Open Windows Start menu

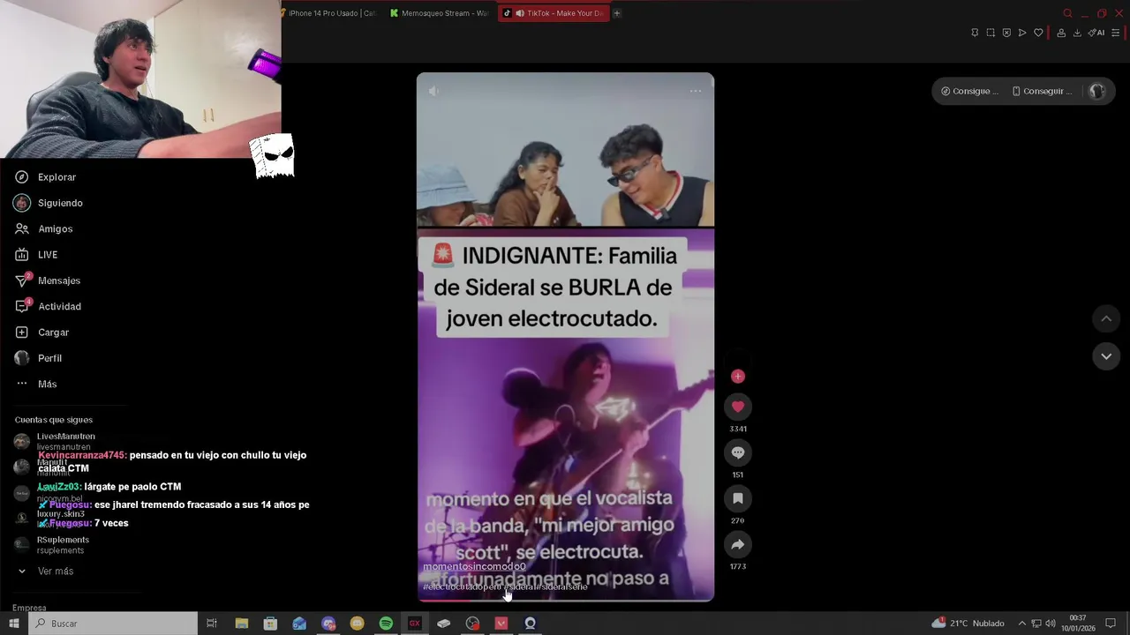tap(13, 624)
